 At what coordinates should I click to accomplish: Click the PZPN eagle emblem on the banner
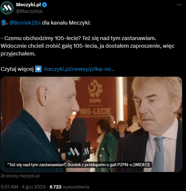pos(95,89)
